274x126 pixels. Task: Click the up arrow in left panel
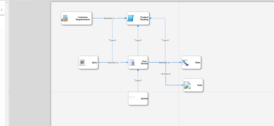[x=2, y=10]
